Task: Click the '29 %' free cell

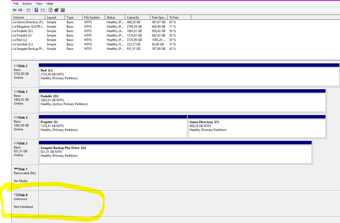Action: pyautogui.click(x=172, y=40)
